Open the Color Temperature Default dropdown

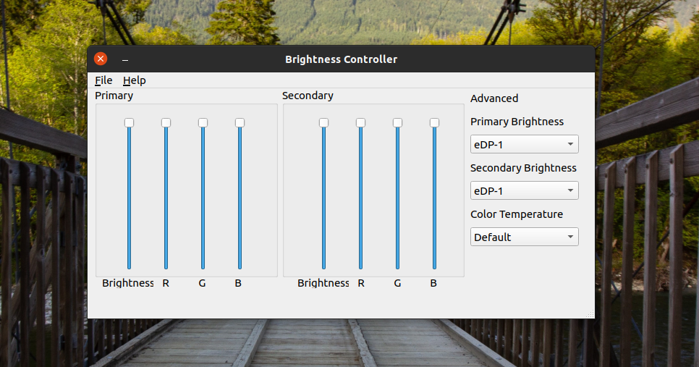525,237
